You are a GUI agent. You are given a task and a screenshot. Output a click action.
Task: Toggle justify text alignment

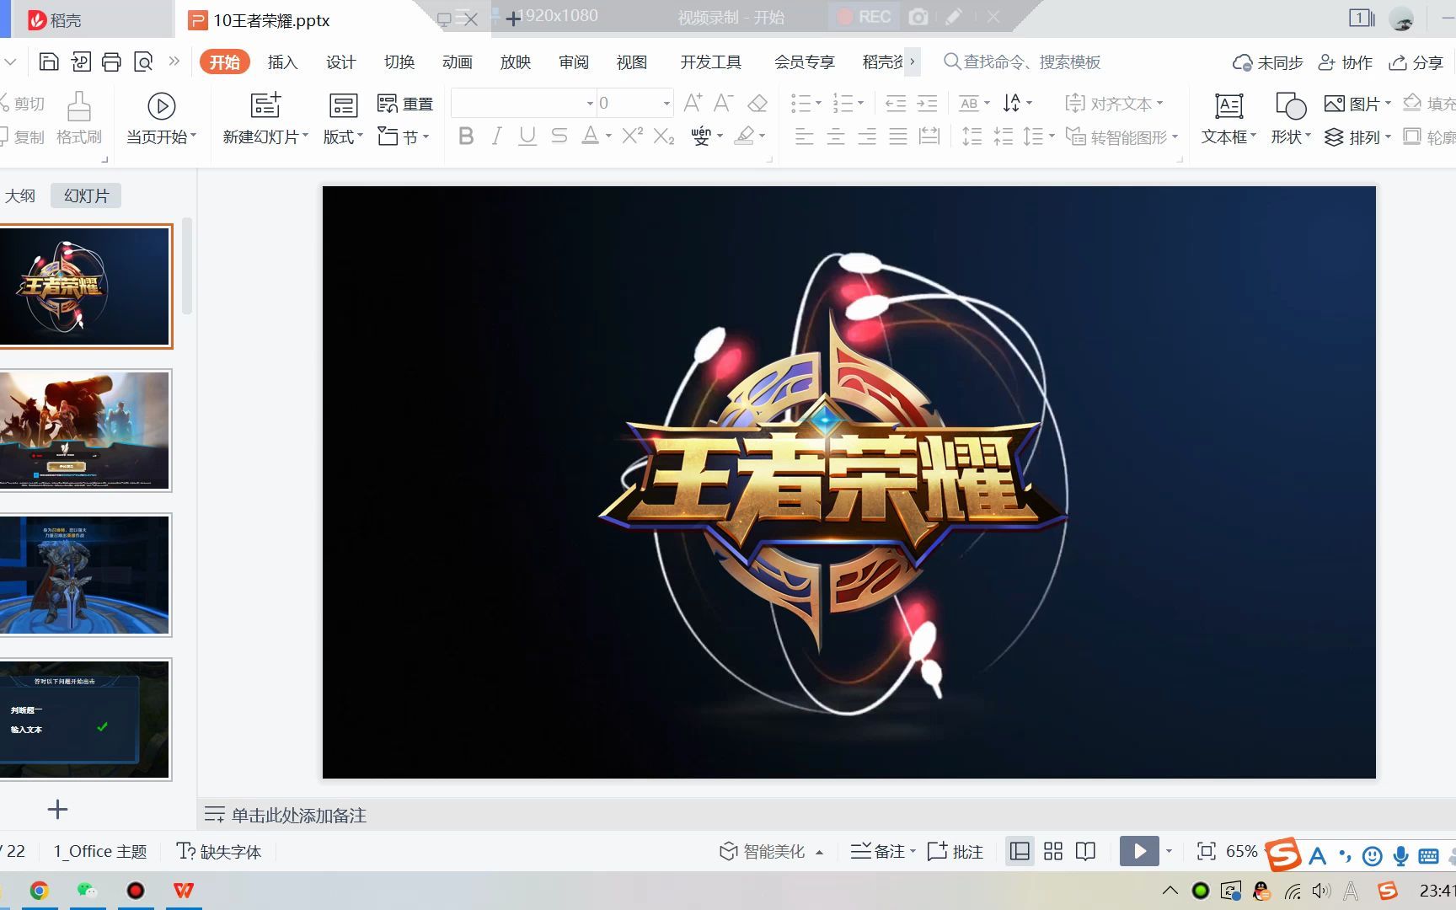898,136
